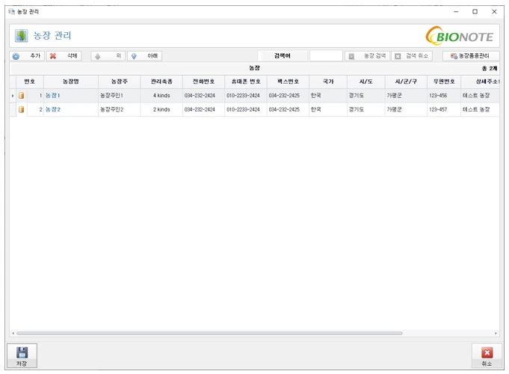Click the scrollbar left arrow
Viewport: 509px width, 374px height.
(x=13, y=333)
